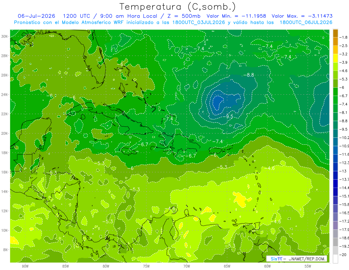This screenshot has height=270, width=349.
Task: Click the 70W longitude axis label
Action: click(x=187, y=266)
